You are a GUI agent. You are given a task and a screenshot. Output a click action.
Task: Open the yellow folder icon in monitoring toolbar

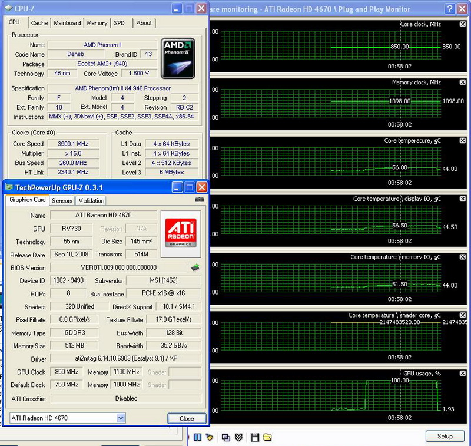coord(267,437)
